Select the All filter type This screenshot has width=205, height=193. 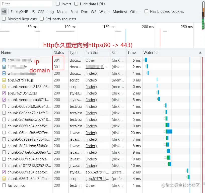[x=4, y=12]
